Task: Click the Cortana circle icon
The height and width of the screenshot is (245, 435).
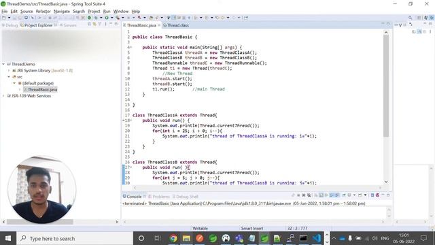Action: [x=141, y=238]
